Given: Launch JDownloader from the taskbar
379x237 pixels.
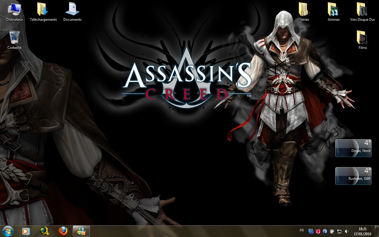Looking at the screenshot, I should click(x=44, y=231).
